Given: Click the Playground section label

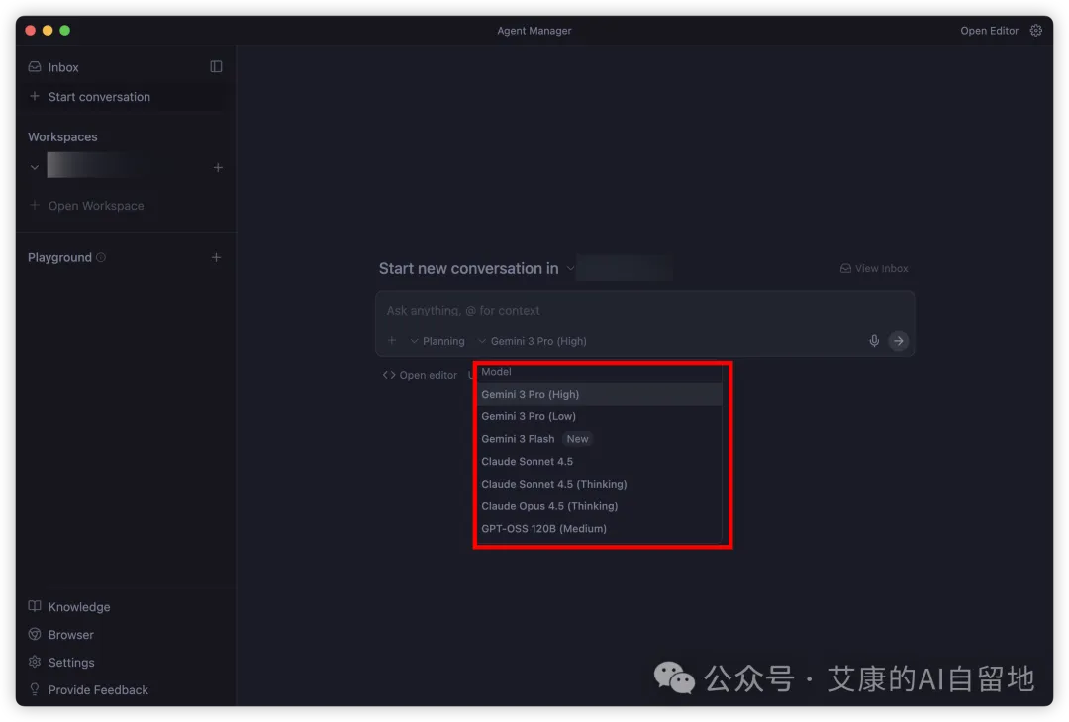Looking at the screenshot, I should pyautogui.click(x=59, y=257).
